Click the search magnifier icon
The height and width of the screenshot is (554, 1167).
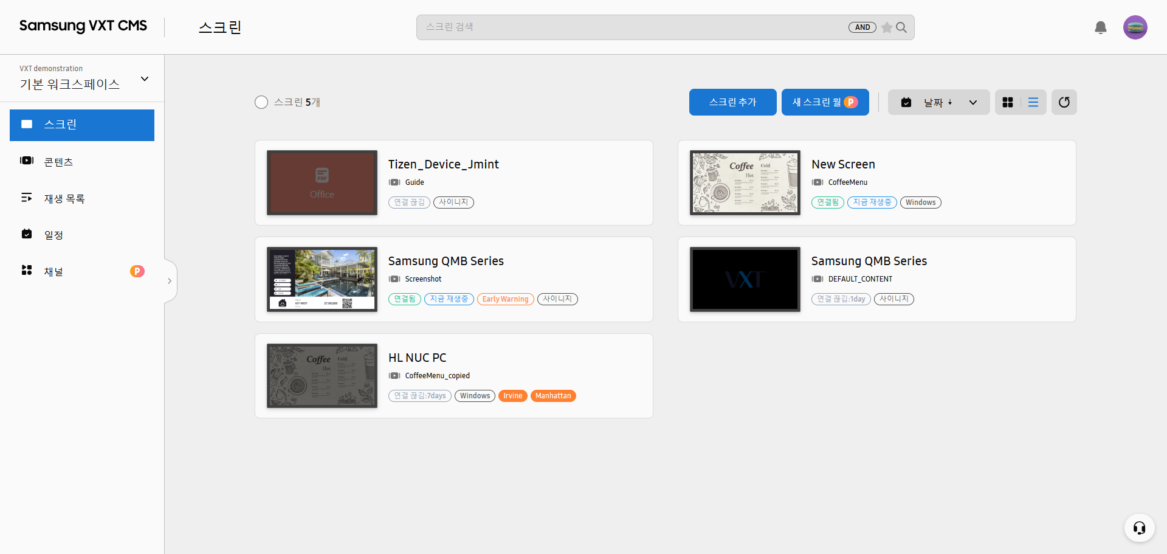click(901, 27)
